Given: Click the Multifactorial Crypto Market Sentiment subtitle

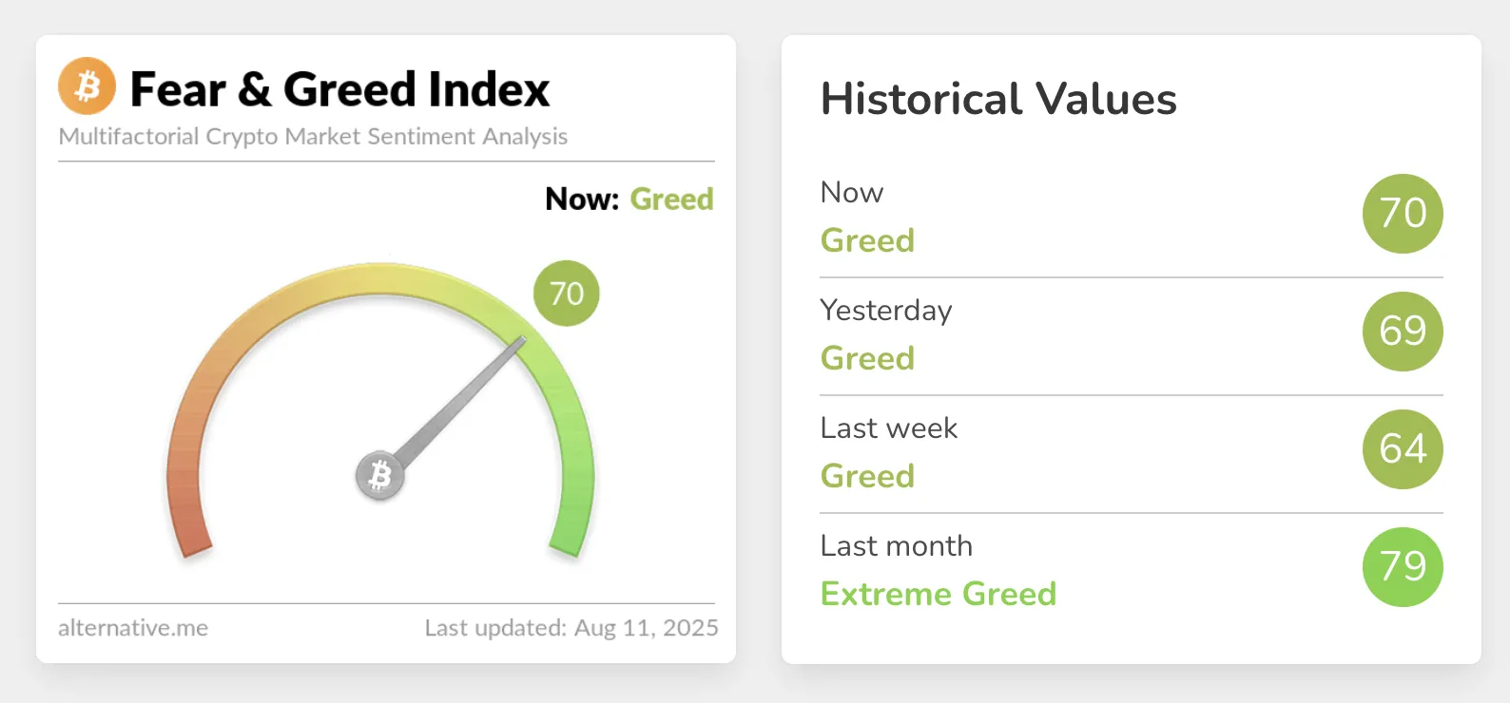Looking at the screenshot, I should [x=313, y=137].
